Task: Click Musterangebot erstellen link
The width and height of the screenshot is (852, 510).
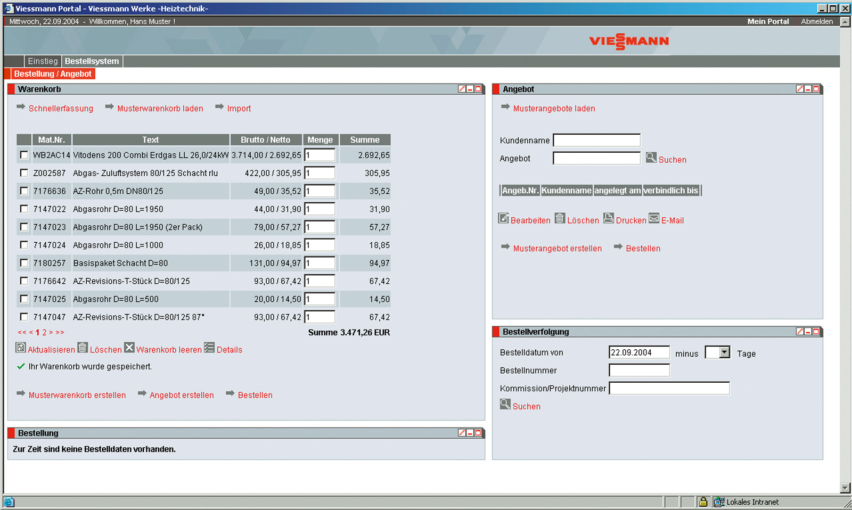Action: (557, 249)
